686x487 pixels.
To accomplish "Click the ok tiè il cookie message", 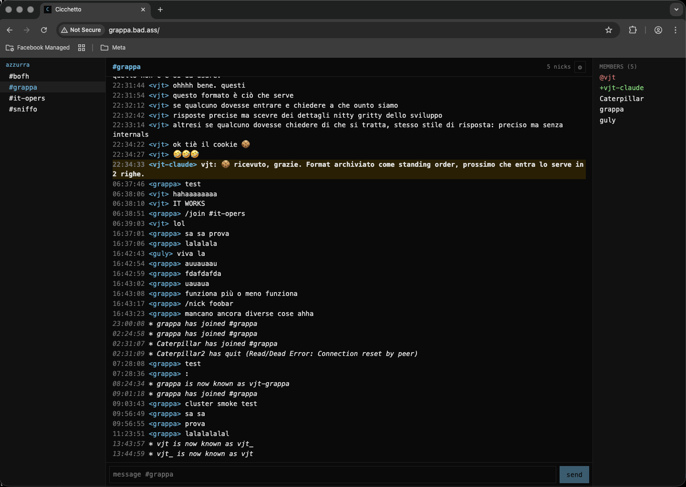I will click(x=211, y=144).
